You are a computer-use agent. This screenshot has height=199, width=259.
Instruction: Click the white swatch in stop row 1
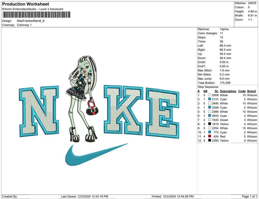210,95
